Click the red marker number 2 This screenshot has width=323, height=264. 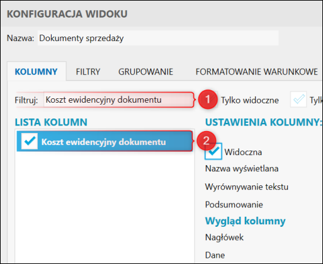[x=206, y=141]
